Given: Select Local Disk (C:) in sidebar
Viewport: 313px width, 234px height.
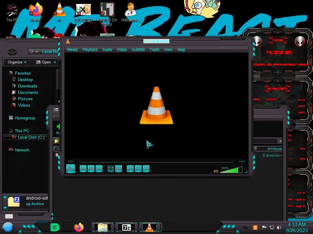Looking at the screenshot, I should tap(31, 137).
